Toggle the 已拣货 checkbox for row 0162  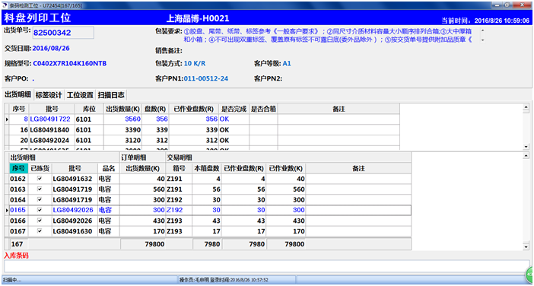click(x=40, y=179)
